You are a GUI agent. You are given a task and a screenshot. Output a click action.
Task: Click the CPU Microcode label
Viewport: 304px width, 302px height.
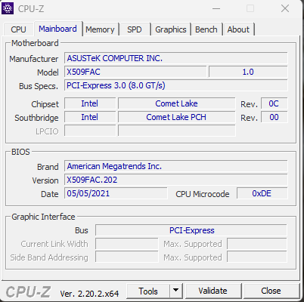pyautogui.click(x=203, y=194)
